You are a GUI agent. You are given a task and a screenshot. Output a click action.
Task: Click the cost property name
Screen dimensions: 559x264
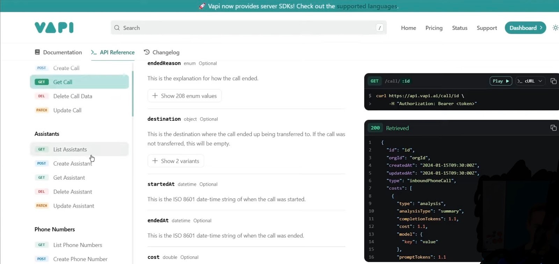coord(153,257)
